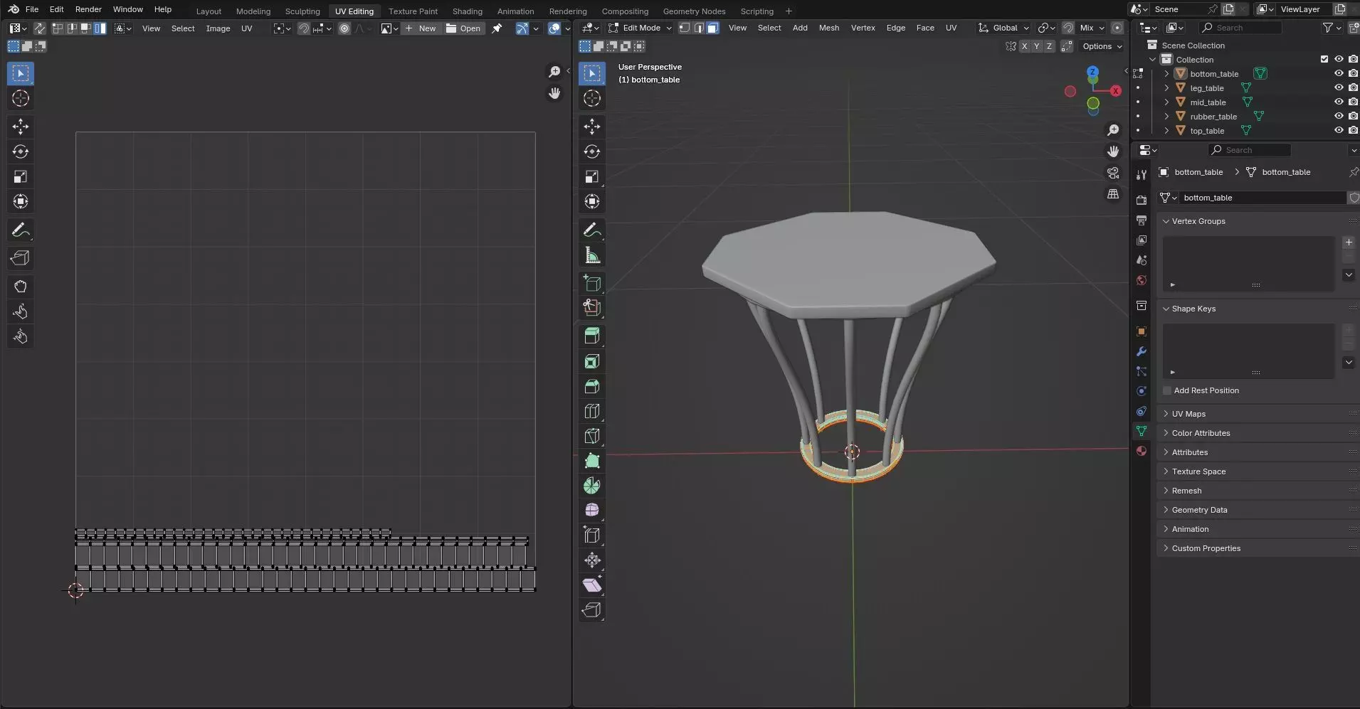The height and width of the screenshot is (709, 1360).
Task: Open the Modifiers wrench properties tab
Action: click(1142, 351)
